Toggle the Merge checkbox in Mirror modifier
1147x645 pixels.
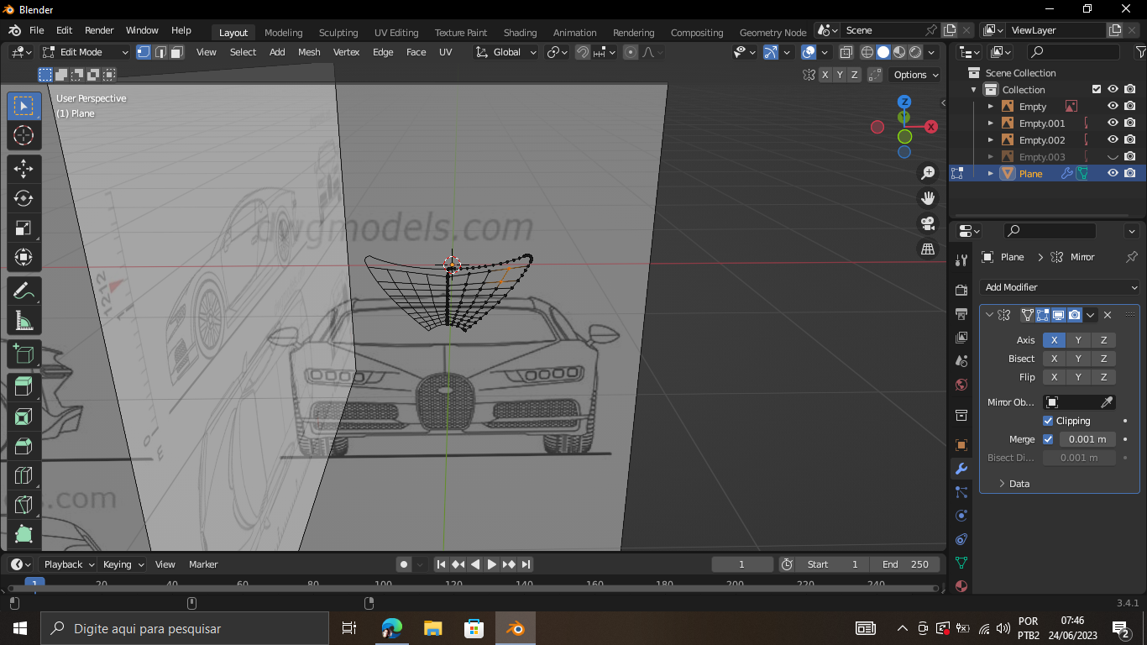[1048, 439]
